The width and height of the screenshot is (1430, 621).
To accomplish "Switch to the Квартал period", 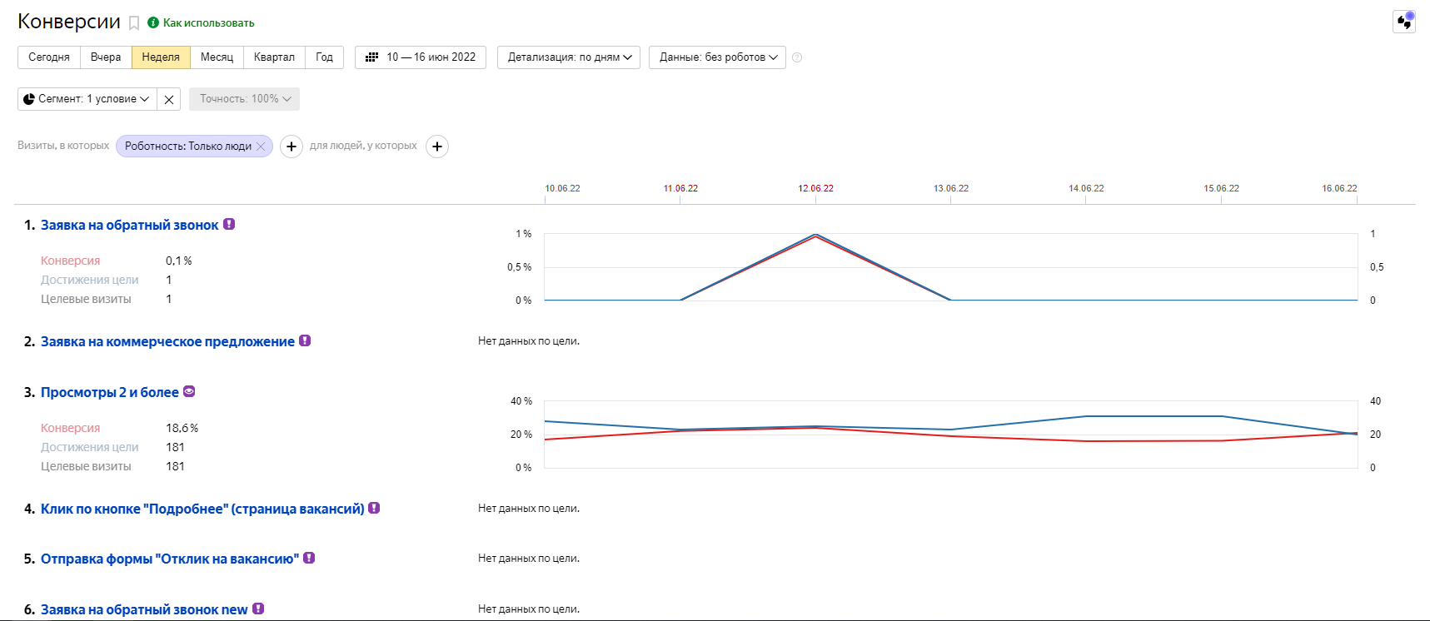I will coord(274,57).
